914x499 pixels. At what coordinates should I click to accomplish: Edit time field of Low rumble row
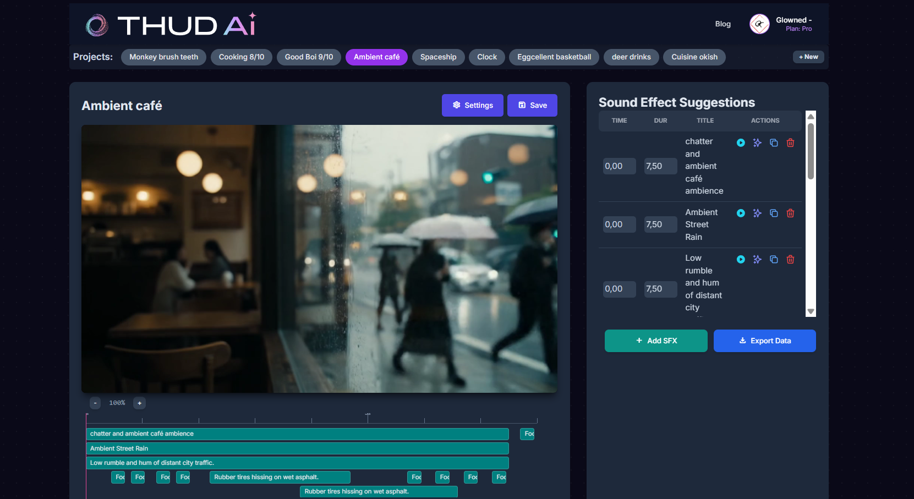point(620,289)
